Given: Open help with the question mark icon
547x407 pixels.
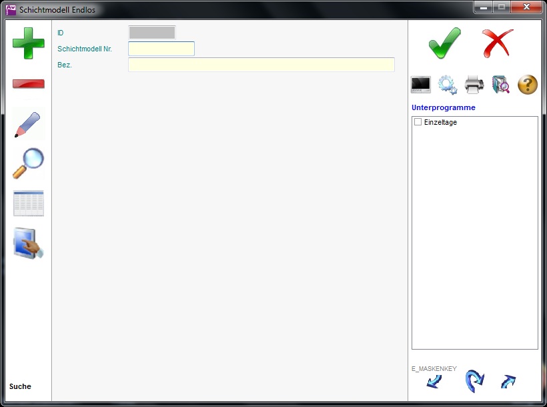Looking at the screenshot, I should click(x=527, y=85).
